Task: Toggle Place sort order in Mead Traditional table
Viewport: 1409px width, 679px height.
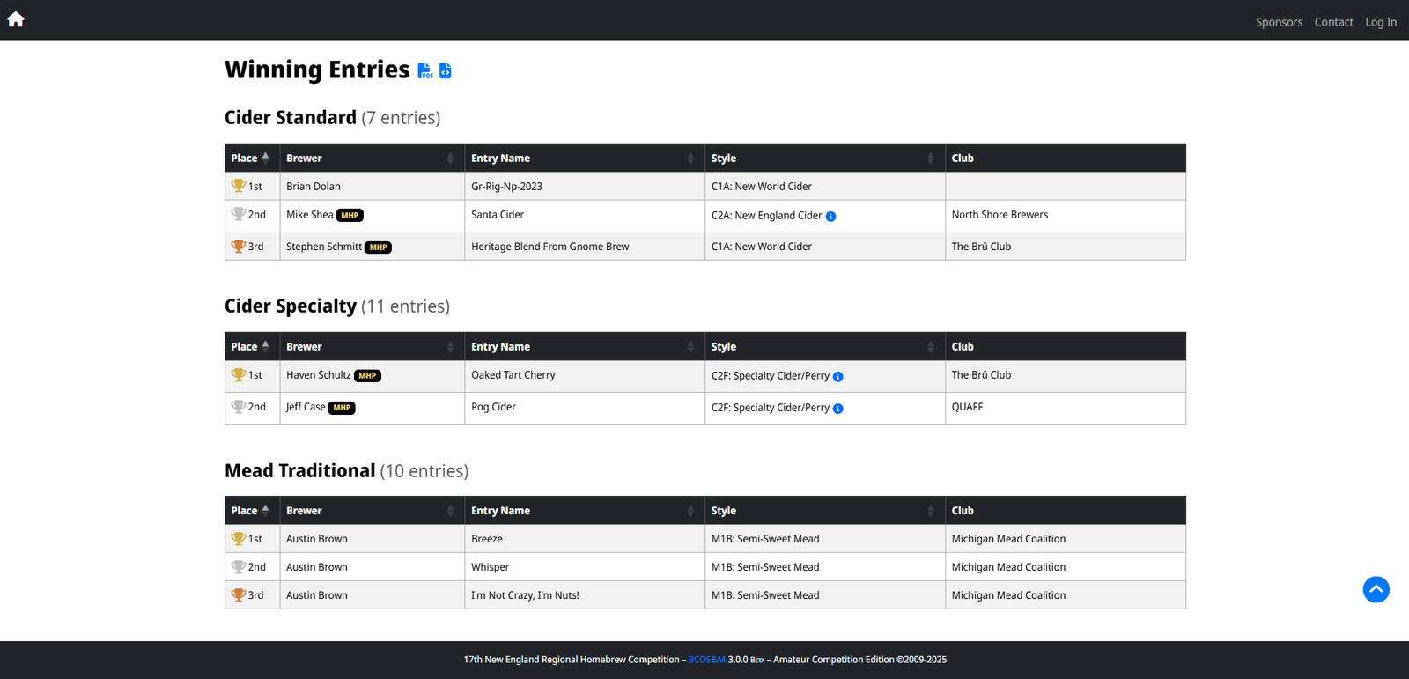Action: tap(251, 511)
